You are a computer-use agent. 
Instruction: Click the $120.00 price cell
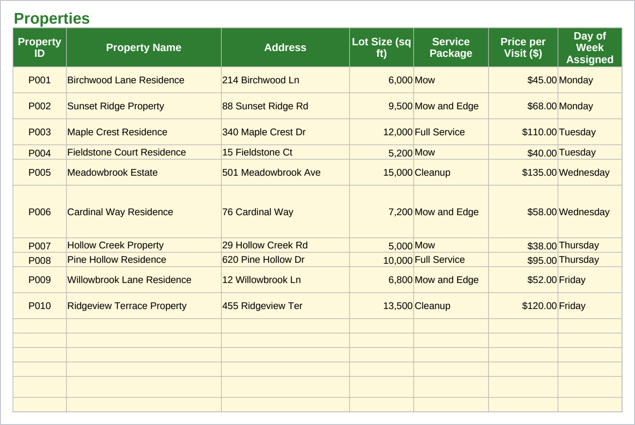523,306
